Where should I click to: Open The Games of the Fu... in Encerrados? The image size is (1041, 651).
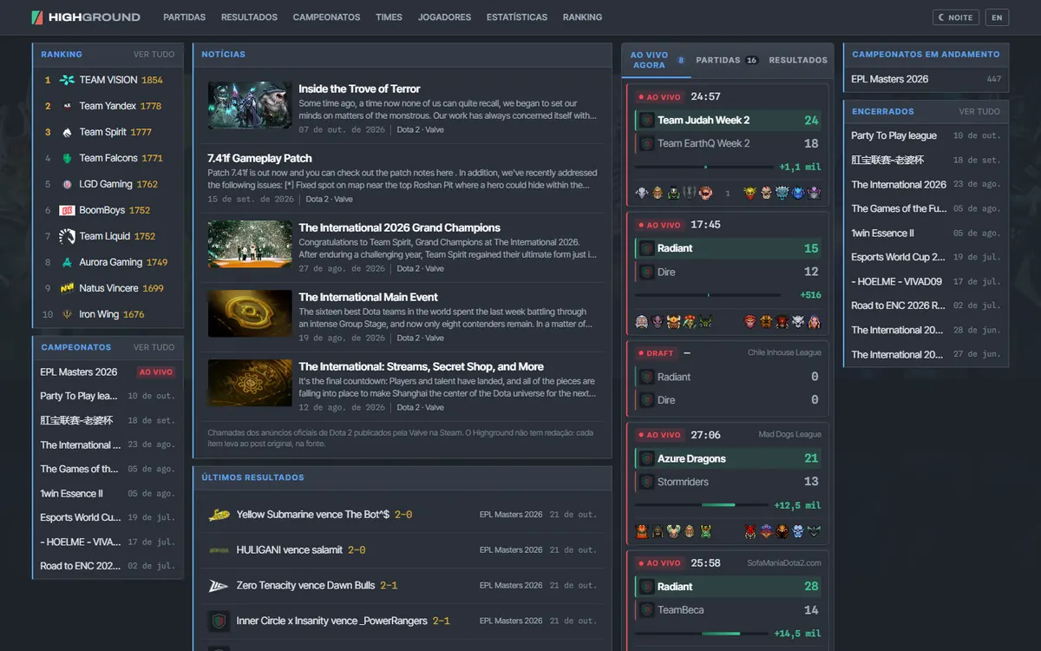(x=926, y=208)
